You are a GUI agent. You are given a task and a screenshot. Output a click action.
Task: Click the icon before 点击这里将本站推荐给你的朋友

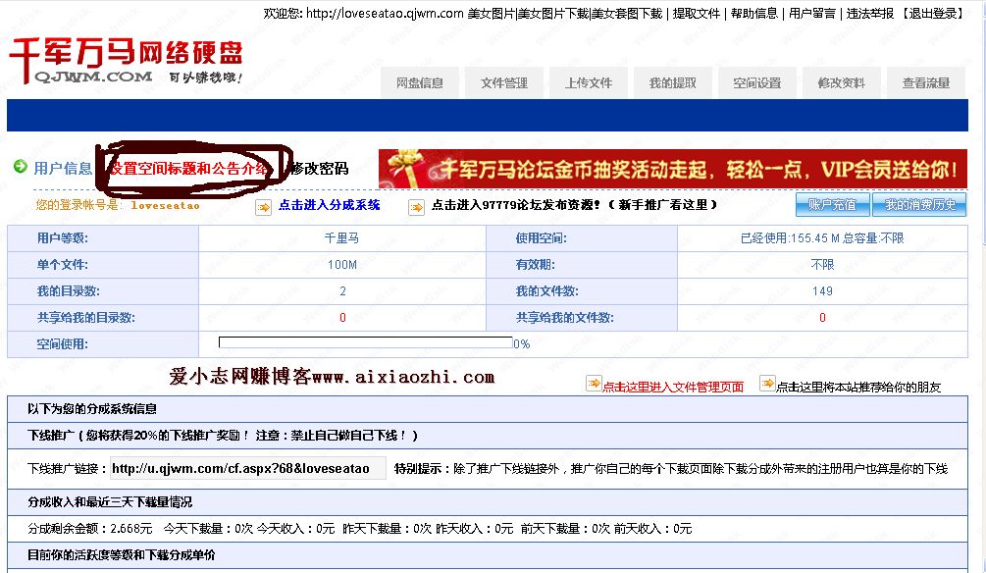pos(767,385)
